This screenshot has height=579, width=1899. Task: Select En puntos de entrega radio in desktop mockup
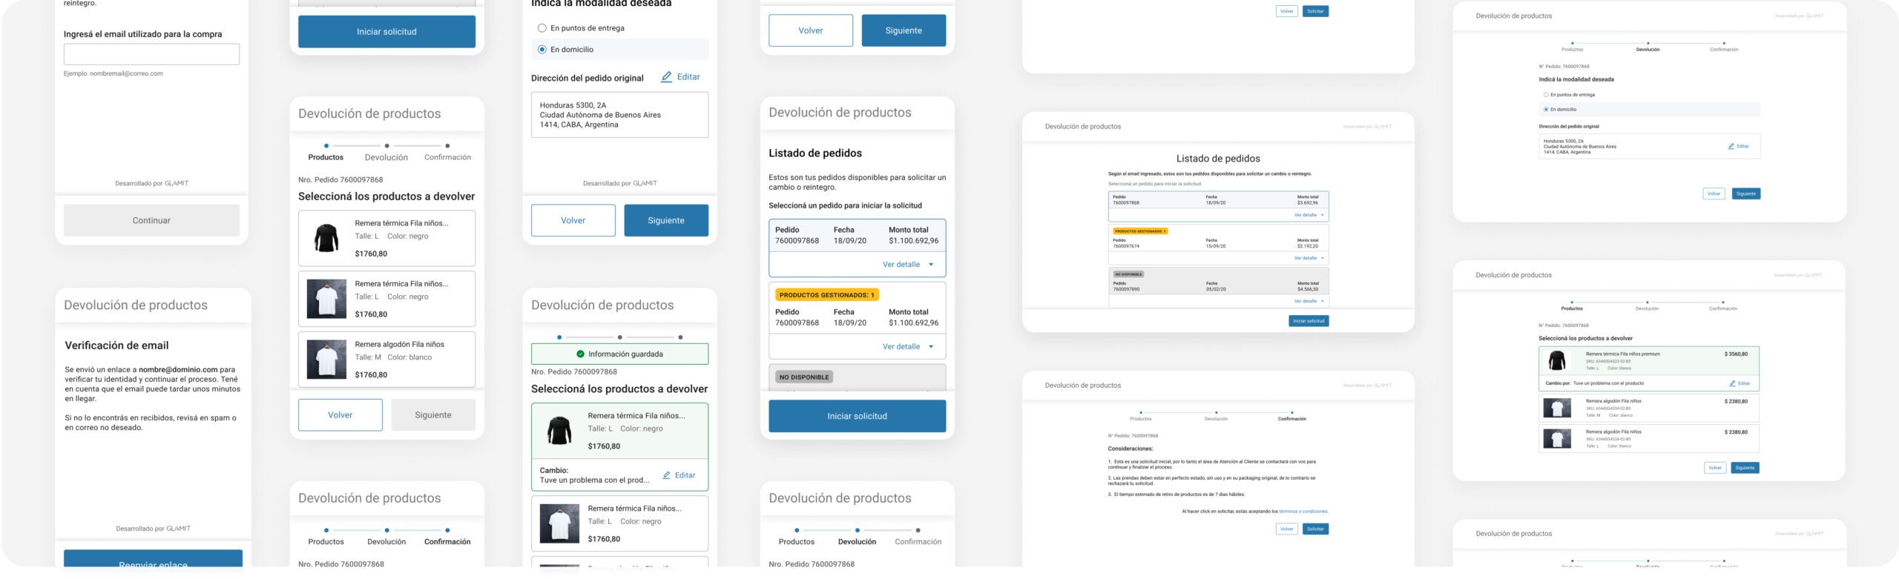click(1546, 95)
